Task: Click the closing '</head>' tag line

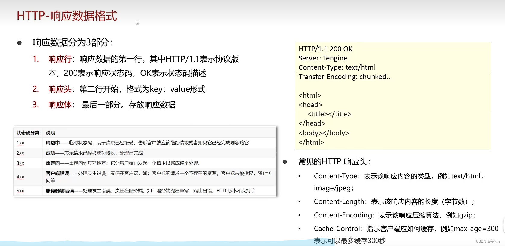Action: (x=312, y=123)
